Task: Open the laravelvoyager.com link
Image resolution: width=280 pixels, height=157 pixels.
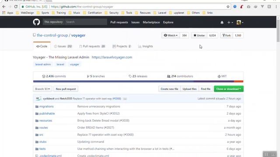Action: point(112,57)
